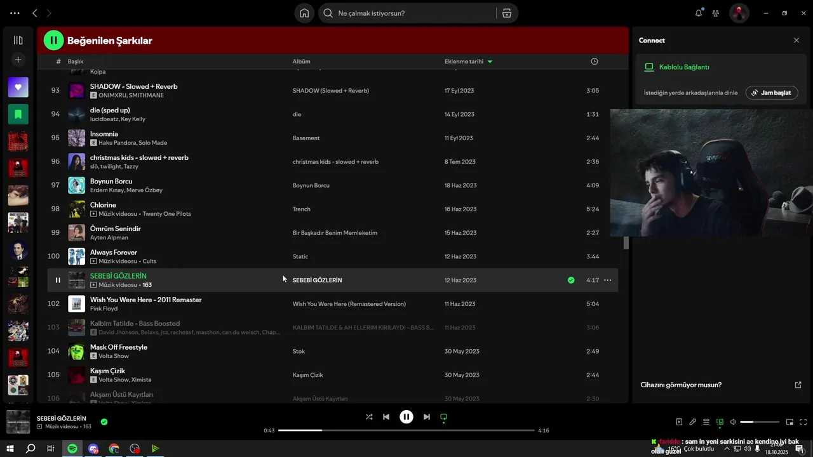
Task: Open the play queue icon
Action: (706, 422)
